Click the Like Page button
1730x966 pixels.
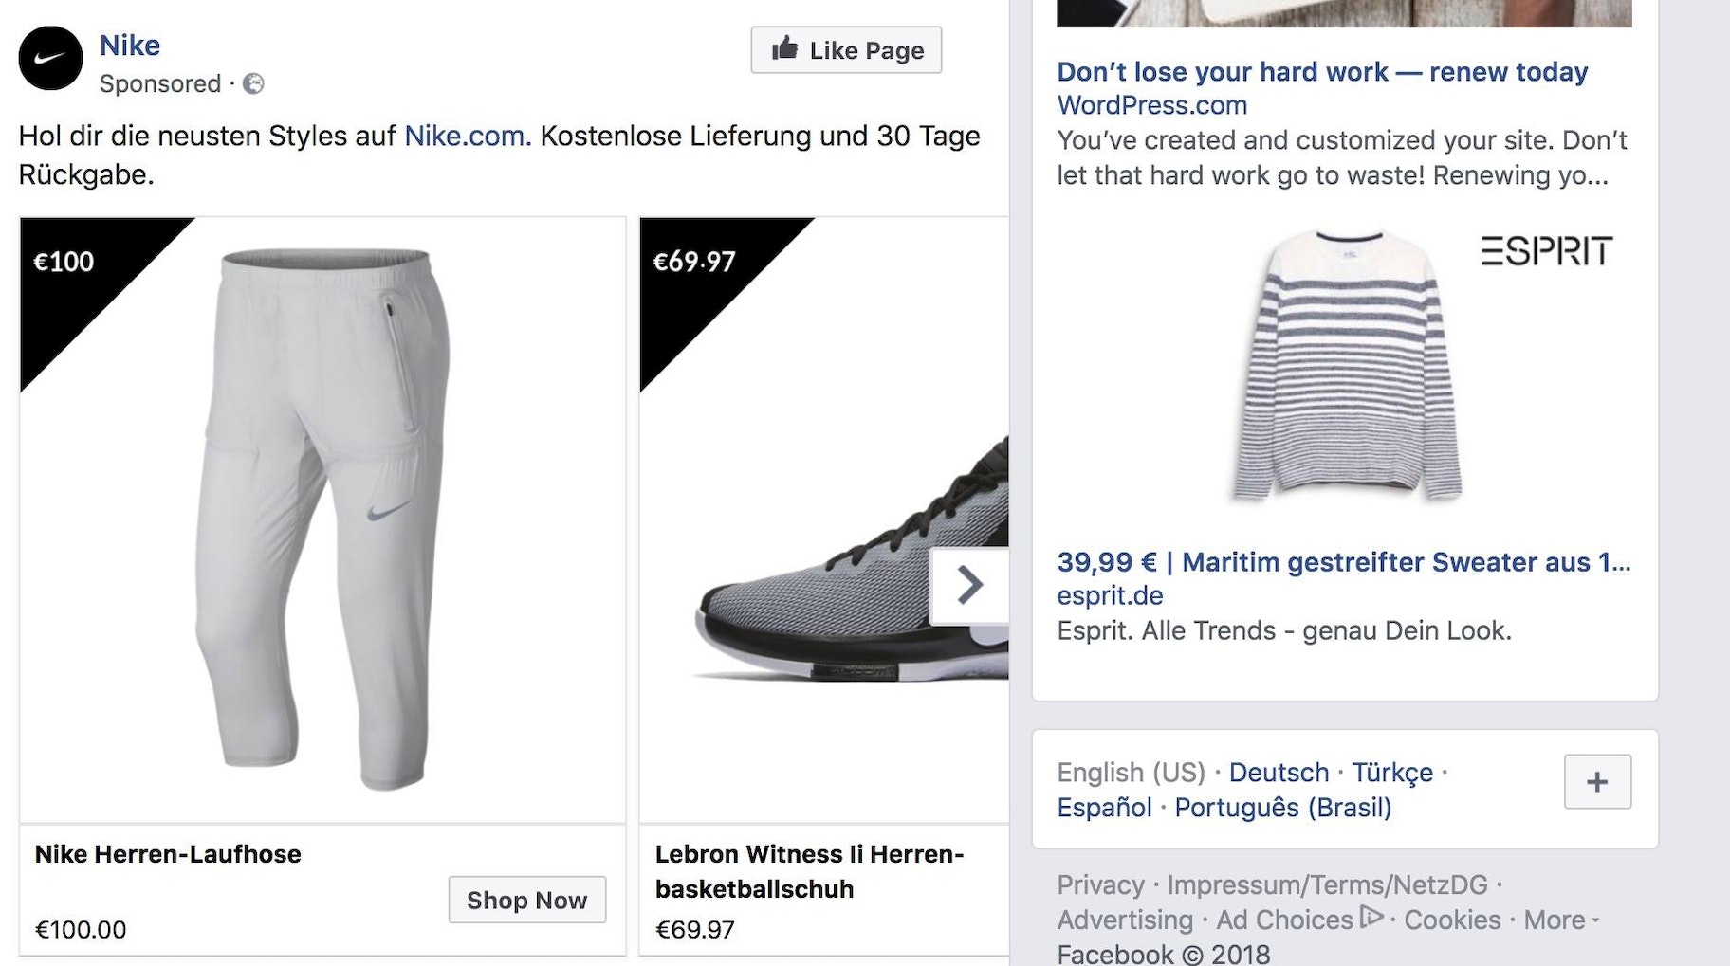click(x=846, y=50)
